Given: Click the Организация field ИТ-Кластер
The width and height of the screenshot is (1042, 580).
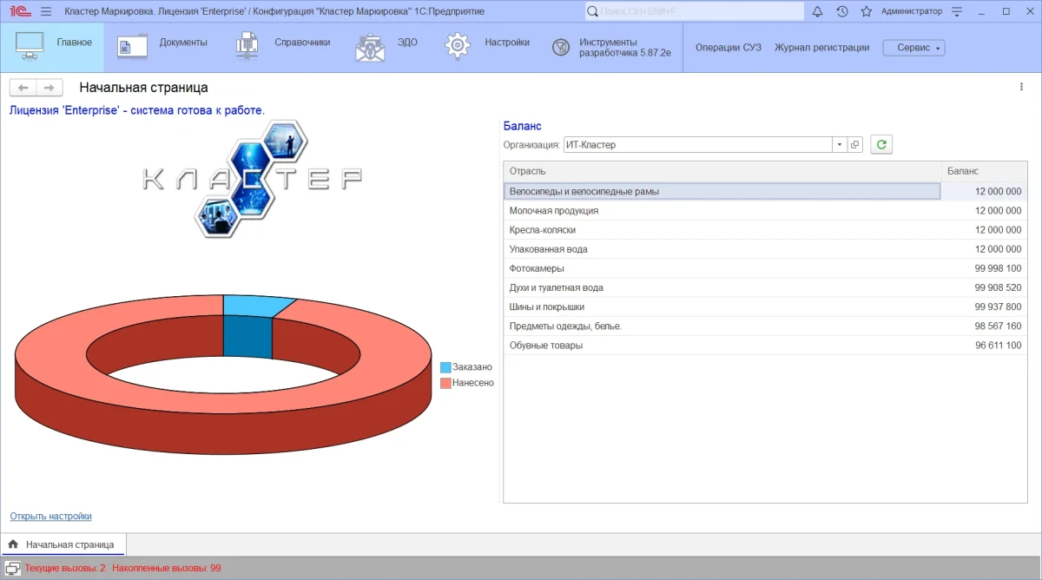Looking at the screenshot, I should [x=697, y=145].
